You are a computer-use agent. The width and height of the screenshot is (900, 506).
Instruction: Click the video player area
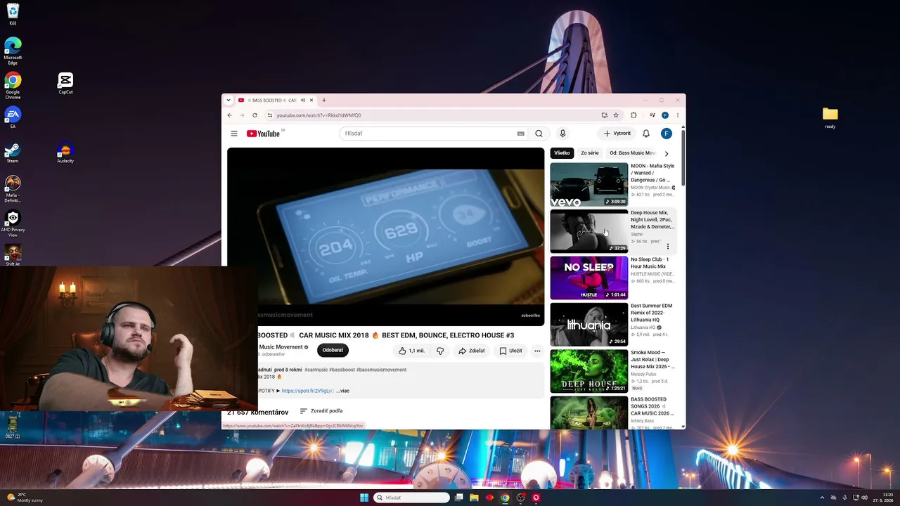tap(385, 236)
